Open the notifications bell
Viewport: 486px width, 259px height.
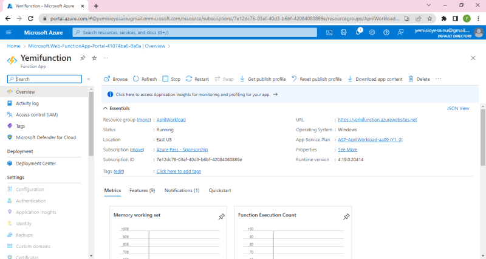[x=358, y=32]
